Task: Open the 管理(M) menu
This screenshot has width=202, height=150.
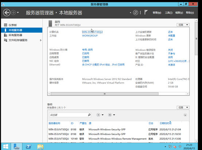Action: coord(157,13)
